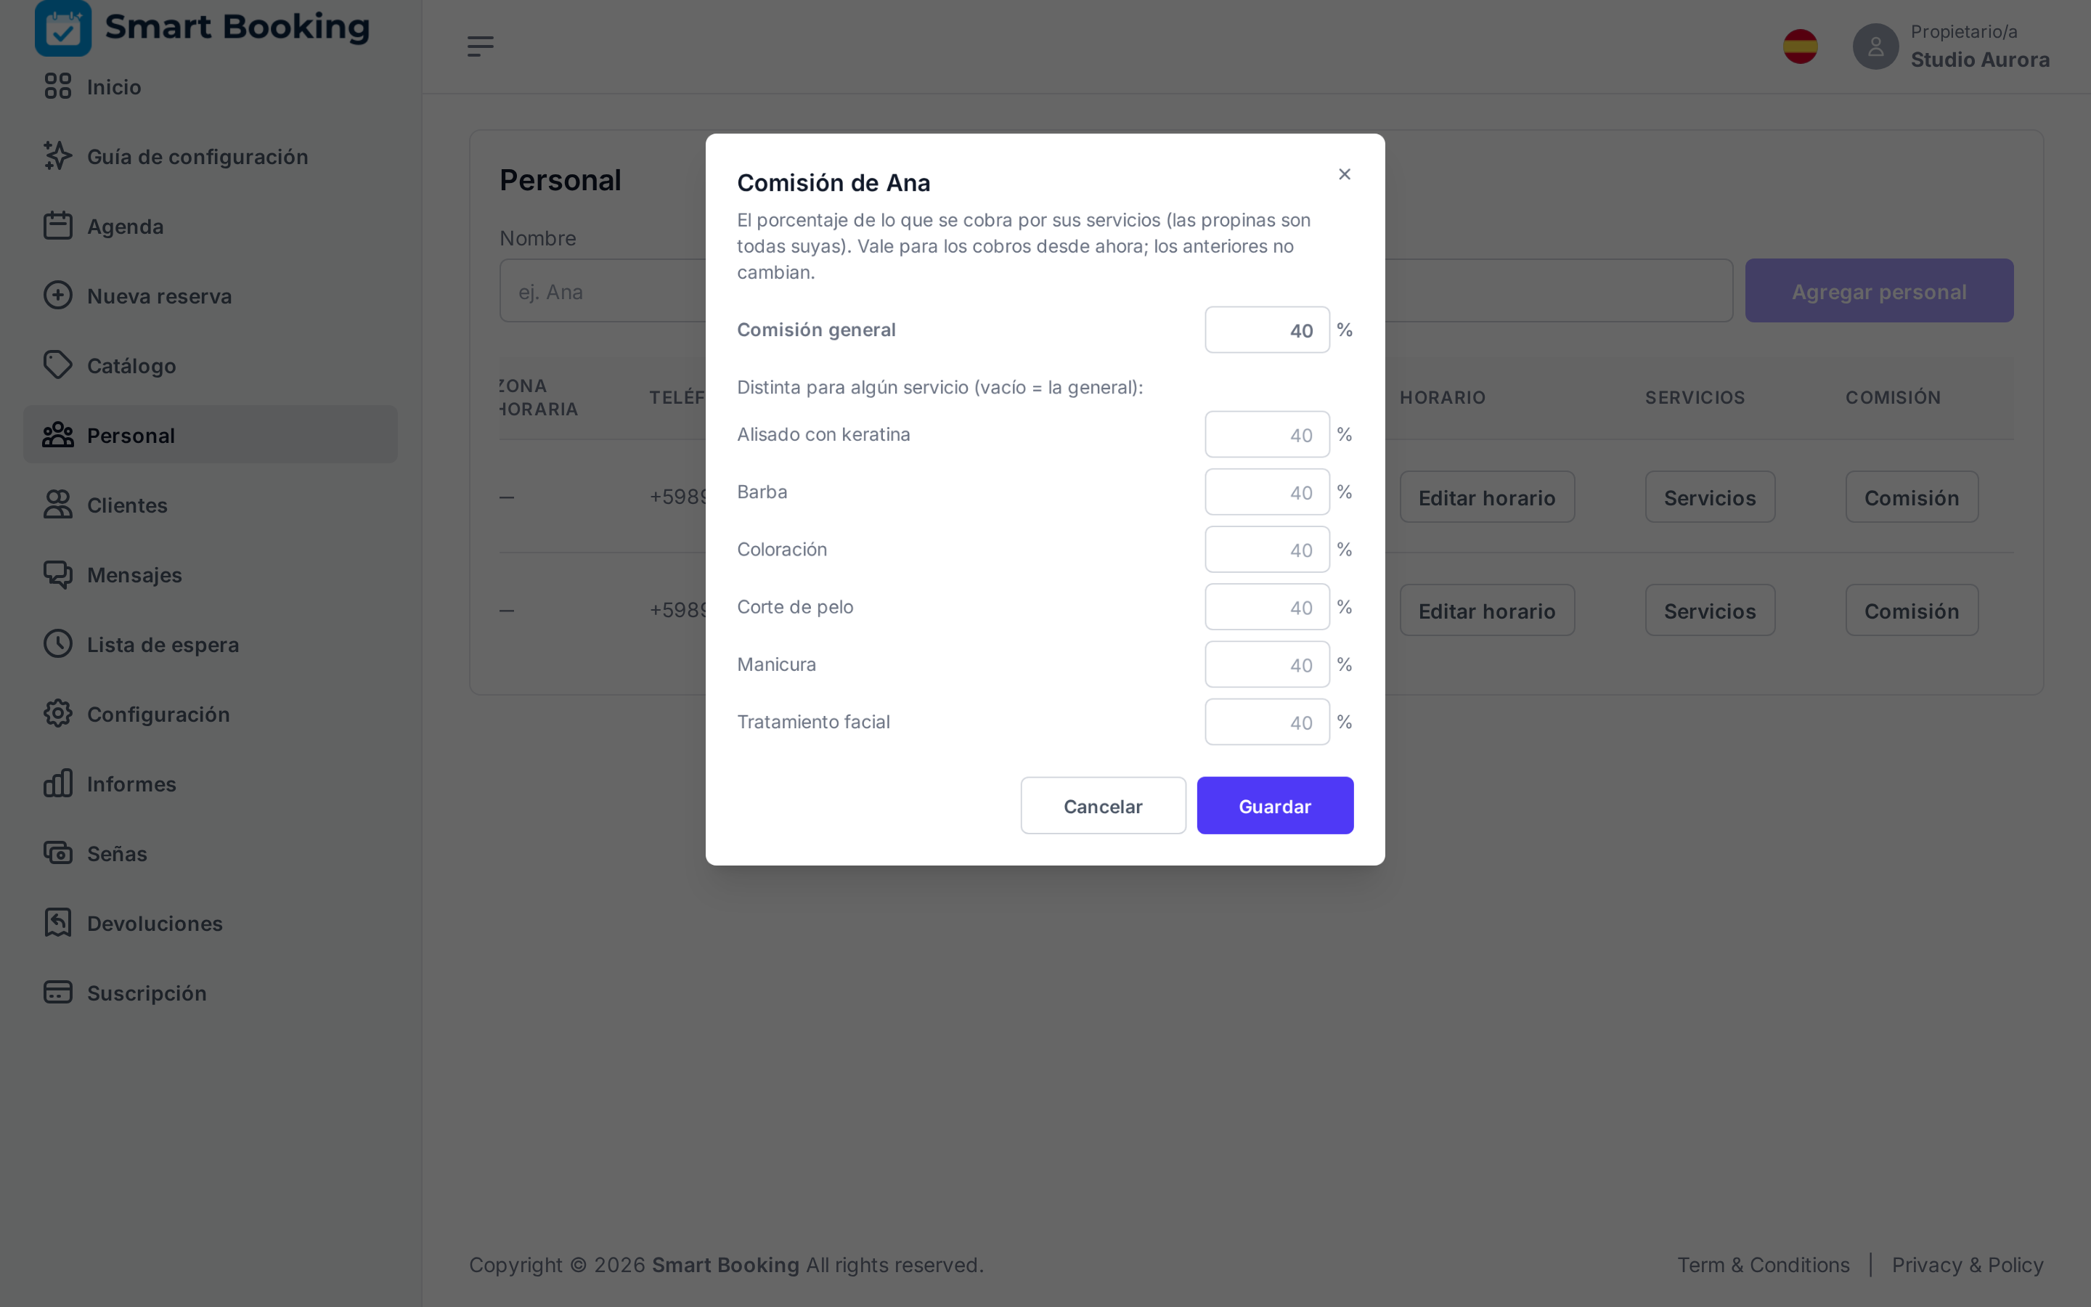
Task: Click the Lista de espera clock icon
Action: pos(58,644)
